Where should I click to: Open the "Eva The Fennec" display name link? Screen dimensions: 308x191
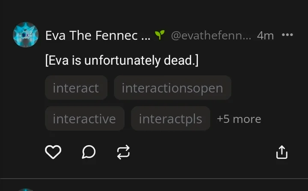[98, 36]
